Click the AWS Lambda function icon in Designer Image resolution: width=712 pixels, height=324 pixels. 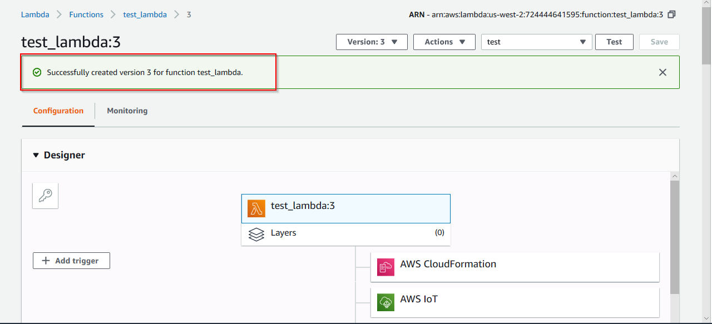pos(257,208)
